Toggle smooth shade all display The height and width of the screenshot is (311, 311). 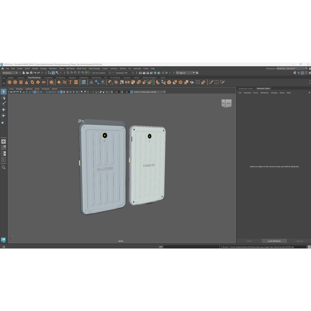(61, 92)
